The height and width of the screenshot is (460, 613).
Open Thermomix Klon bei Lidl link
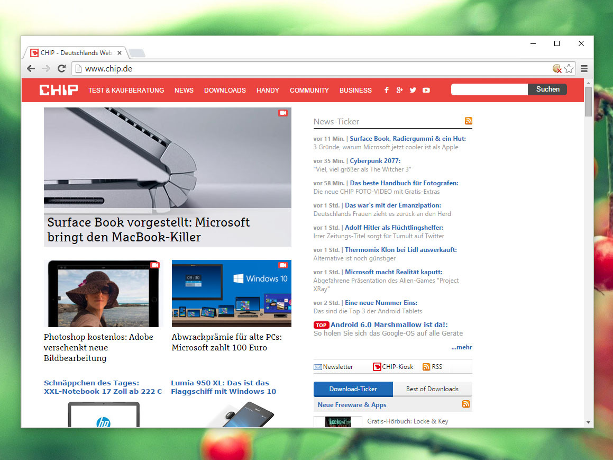(401, 250)
